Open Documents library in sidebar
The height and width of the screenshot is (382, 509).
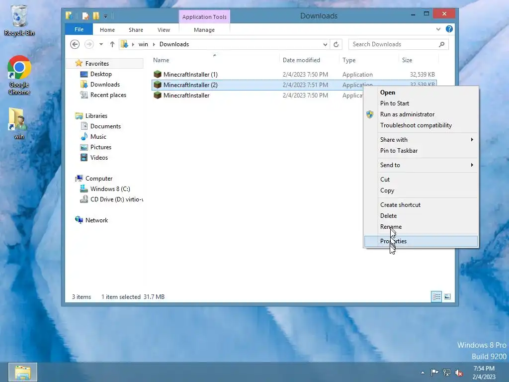tap(105, 126)
